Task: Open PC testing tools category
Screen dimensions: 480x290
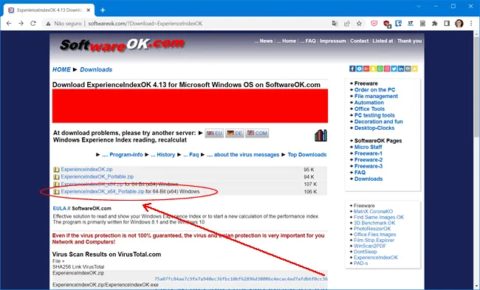Action: [374, 115]
